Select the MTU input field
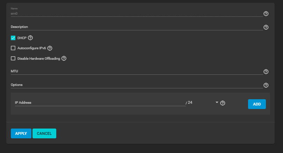The width and height of the screenshot is (283, 153). pos(136,71)
